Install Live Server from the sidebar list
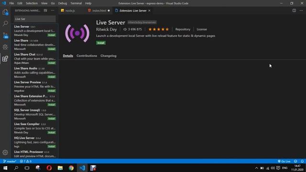Screen dimensions: 306x172 52,35
